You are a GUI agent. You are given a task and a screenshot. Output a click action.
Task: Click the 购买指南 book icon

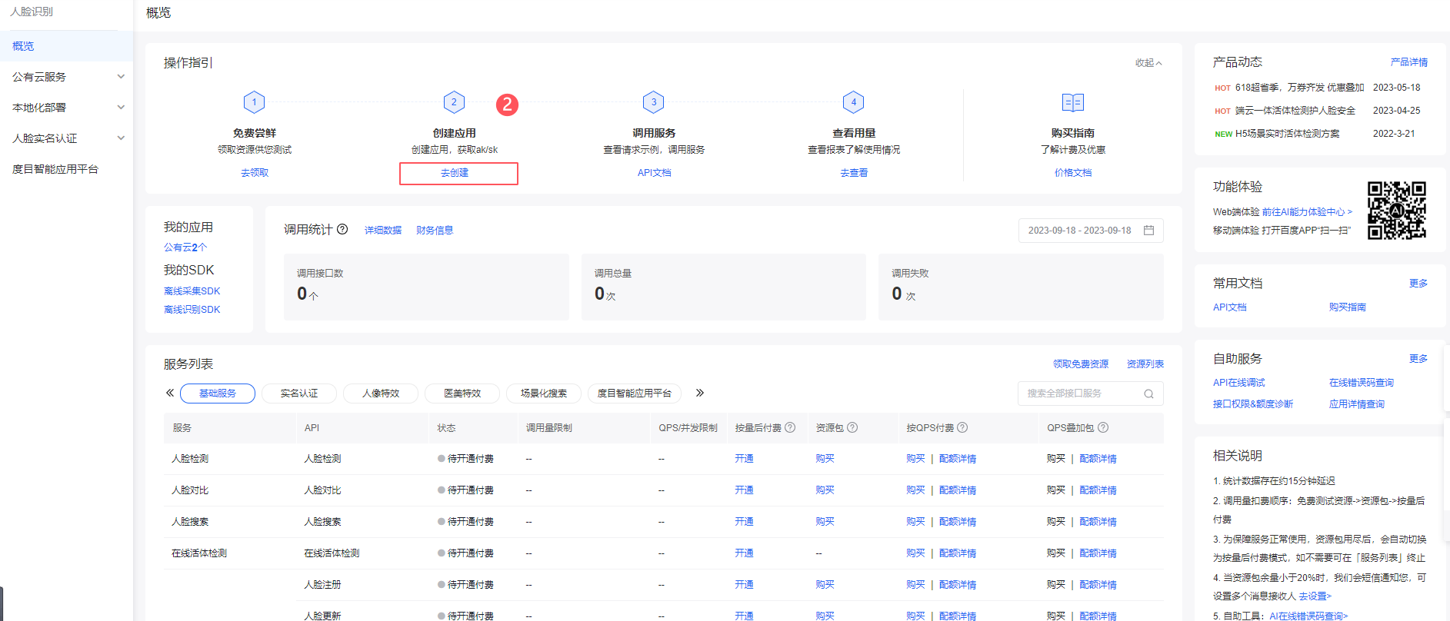click(x=1073, y=102)
